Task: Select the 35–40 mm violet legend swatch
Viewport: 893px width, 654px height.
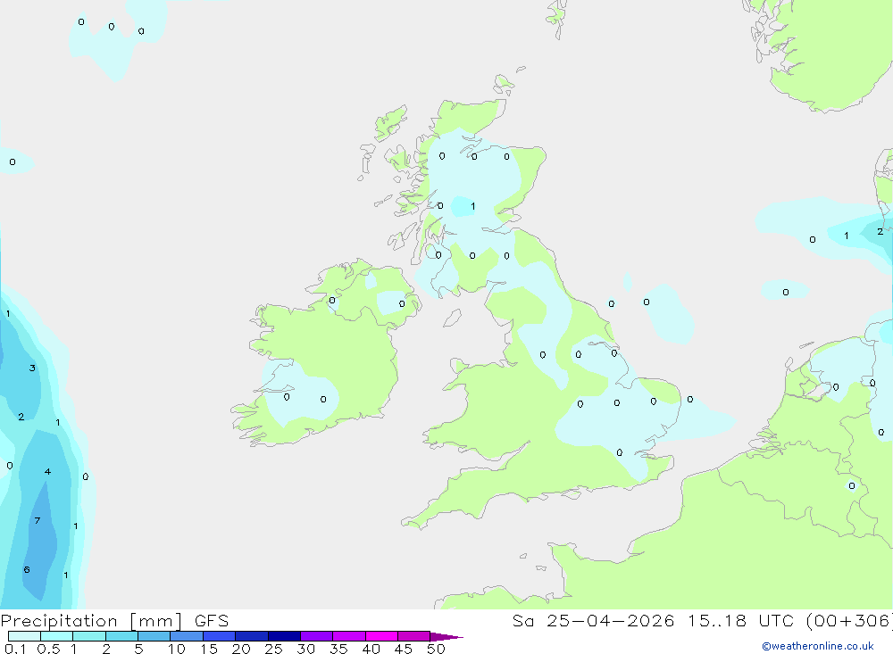Action: 349,636
